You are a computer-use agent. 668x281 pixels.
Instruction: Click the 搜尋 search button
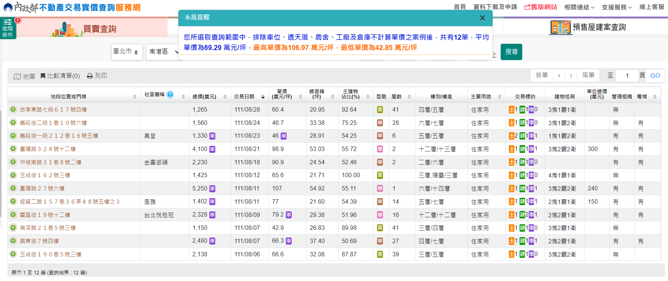pyautogui.click(x=511, y=52)
